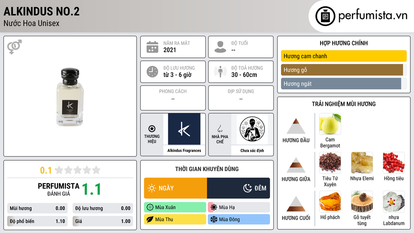The image size is (414, 233).
Task: Open the Alkindus Fragrances brand logo
Action: pos(184,129)
